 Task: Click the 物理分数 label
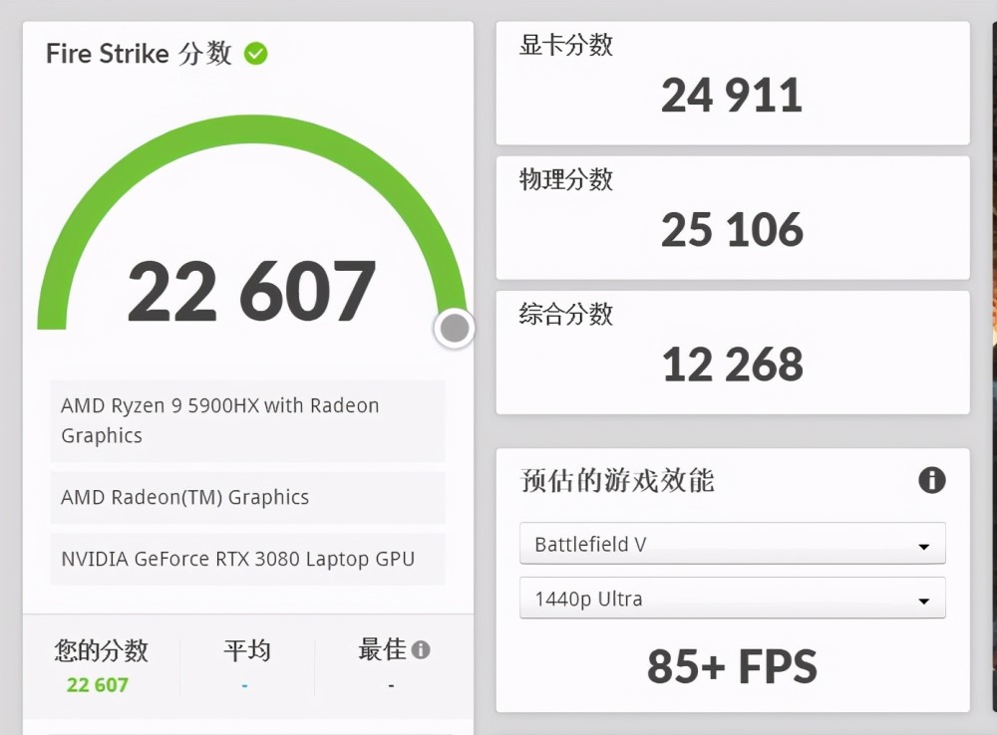coord(566,179)
